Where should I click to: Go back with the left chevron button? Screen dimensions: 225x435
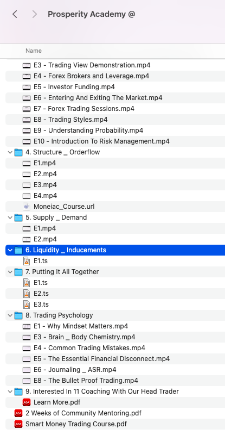point(15,14)
